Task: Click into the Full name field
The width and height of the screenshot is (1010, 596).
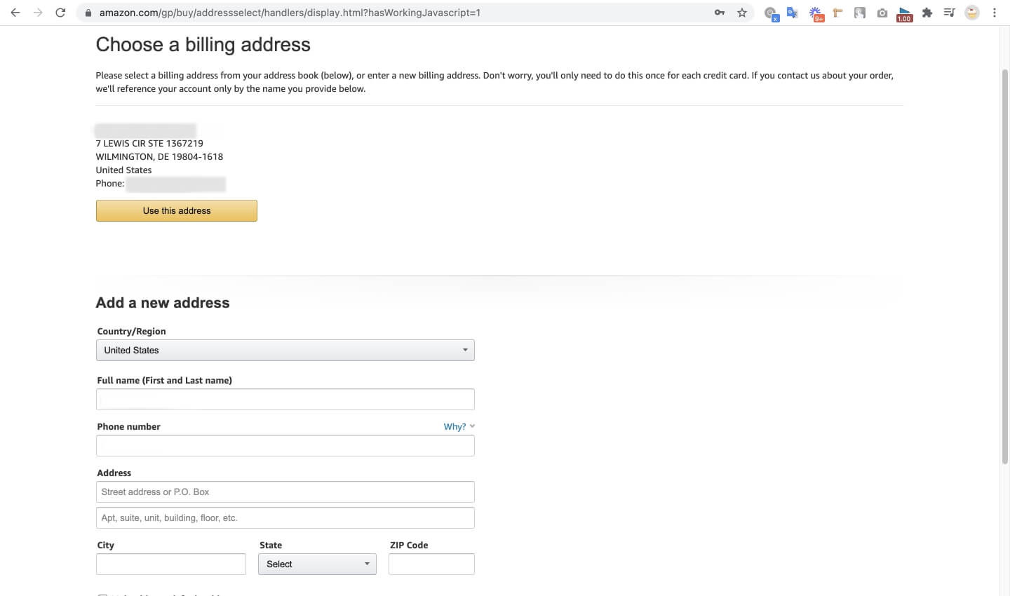Action: (x=285, y=400)
